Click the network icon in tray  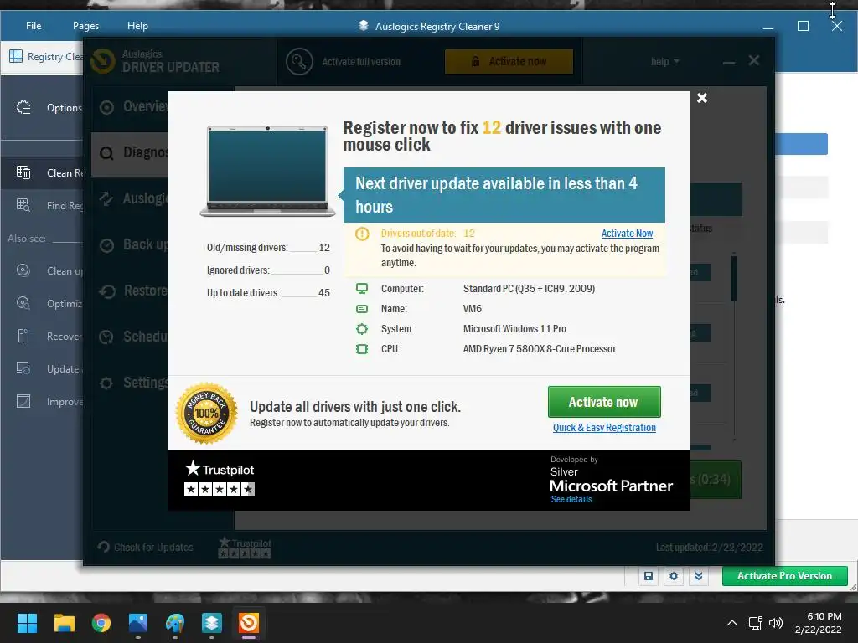[x=755, y=623]
